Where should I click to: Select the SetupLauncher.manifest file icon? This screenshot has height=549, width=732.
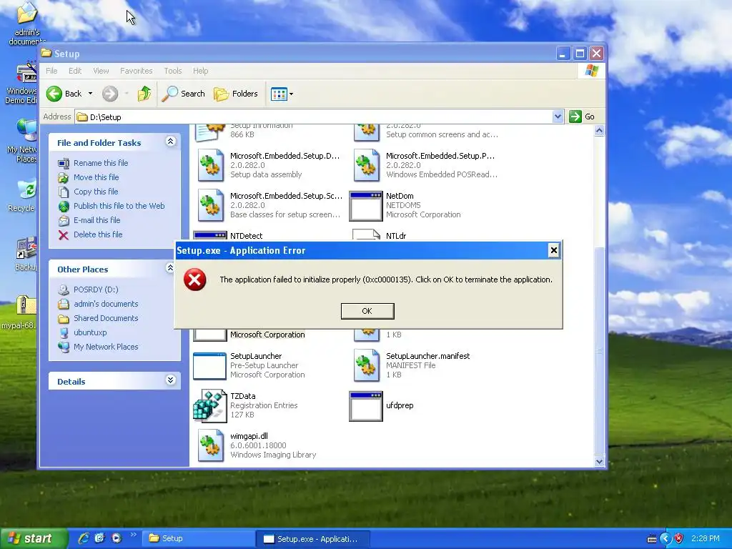tap(366, 365)
